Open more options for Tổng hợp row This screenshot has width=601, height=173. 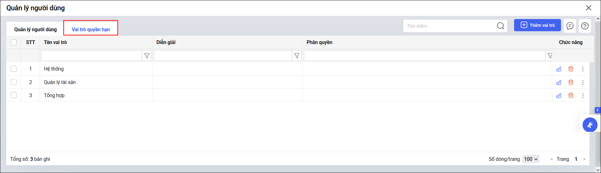pos(583,96)
